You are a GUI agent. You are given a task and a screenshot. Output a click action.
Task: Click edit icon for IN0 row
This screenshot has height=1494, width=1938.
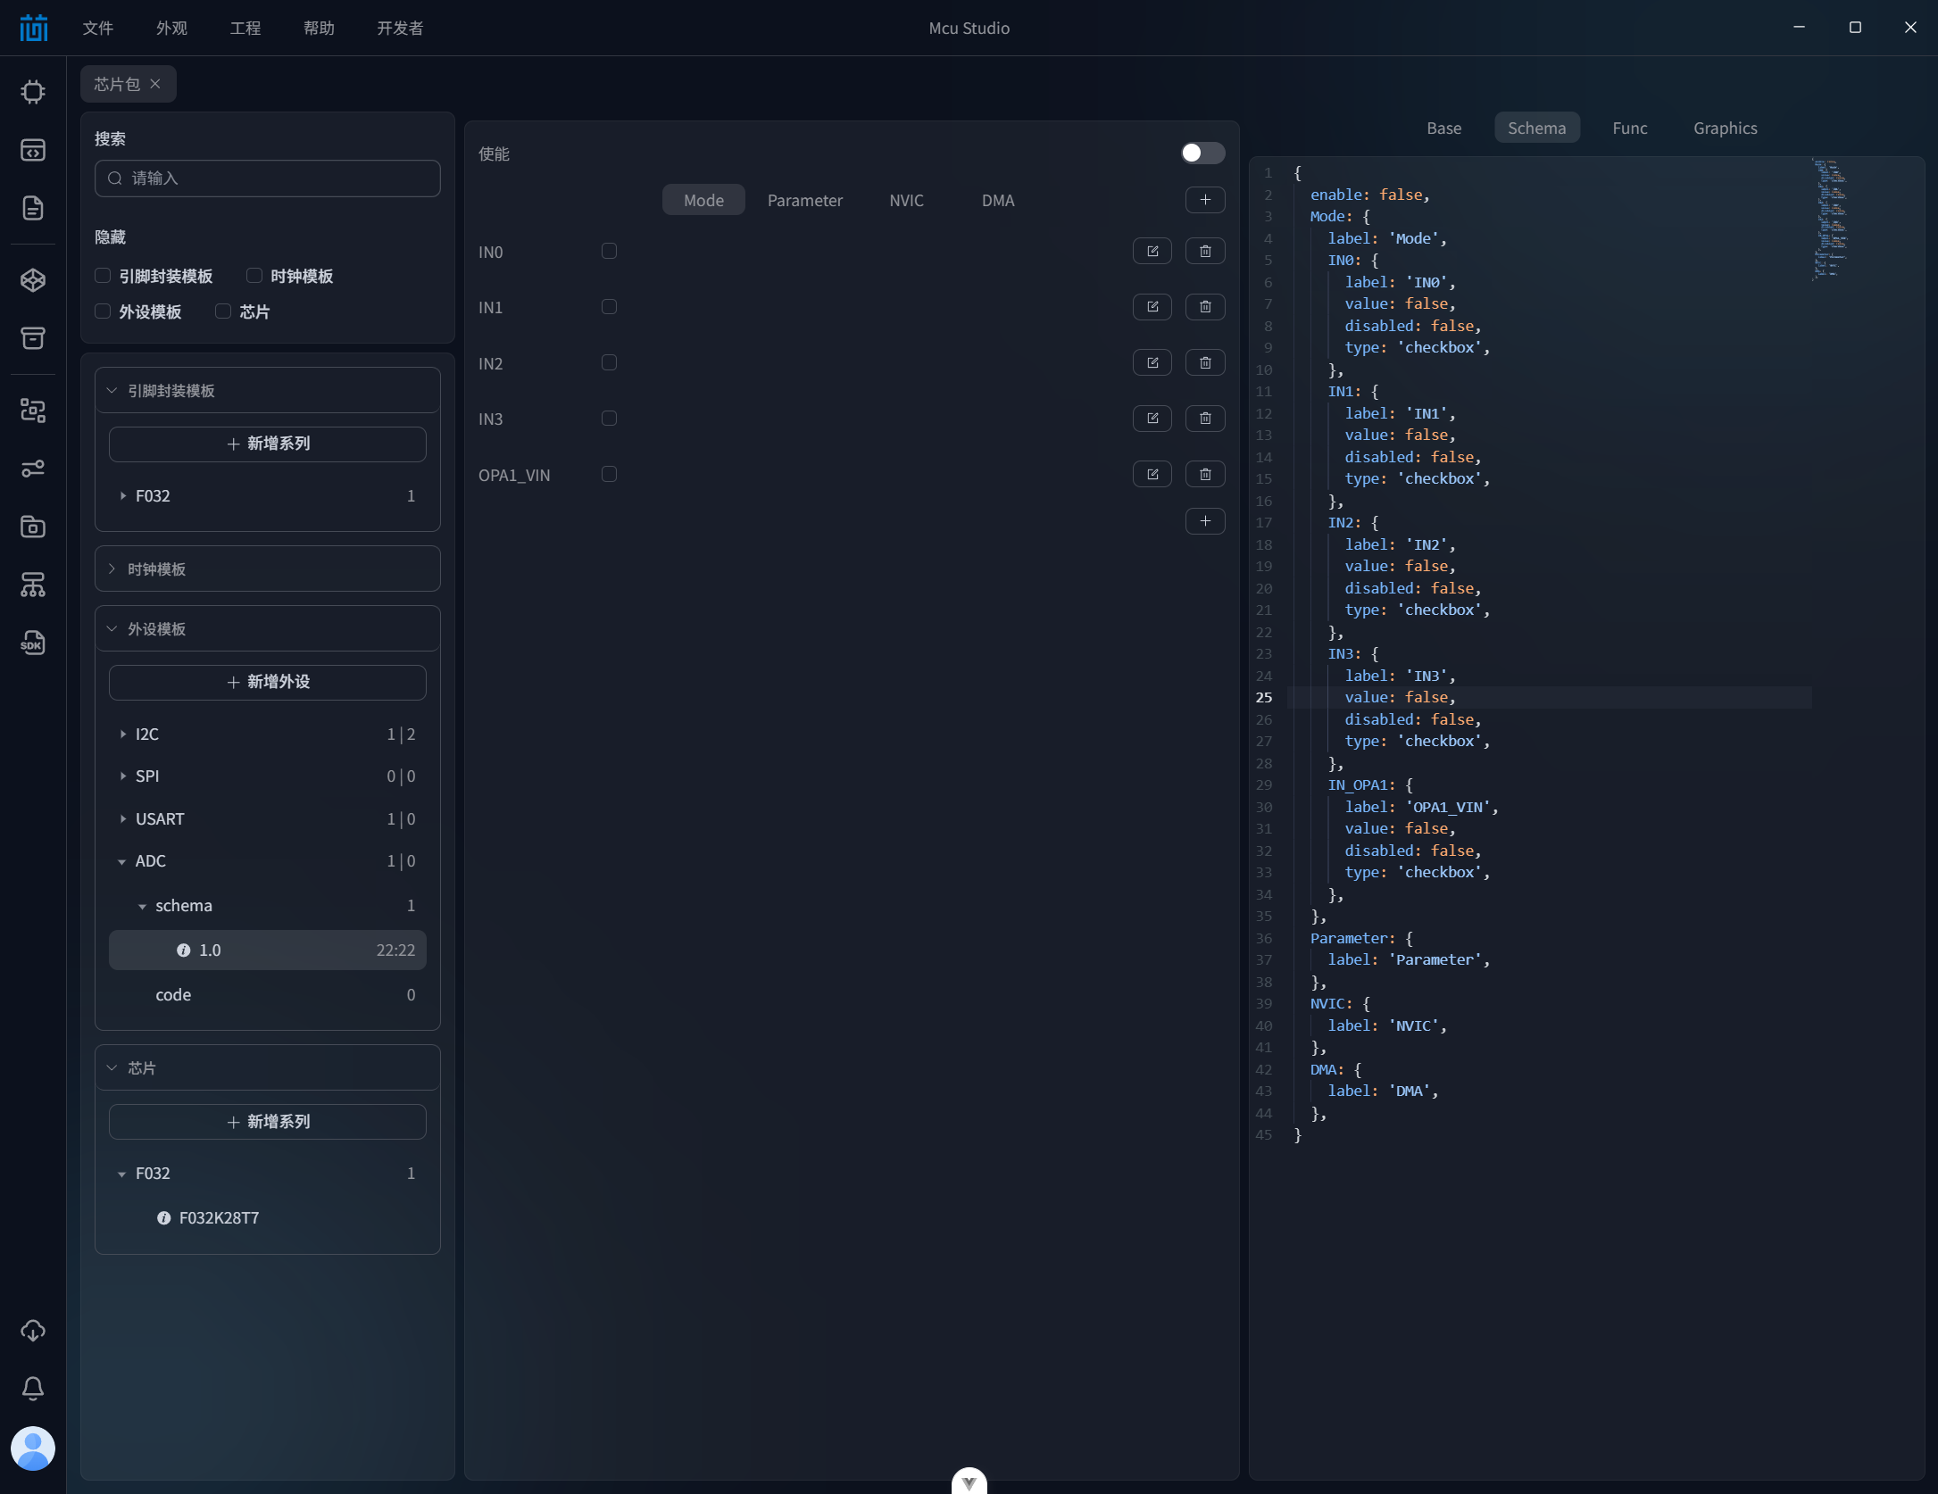tap(1152, 252)
